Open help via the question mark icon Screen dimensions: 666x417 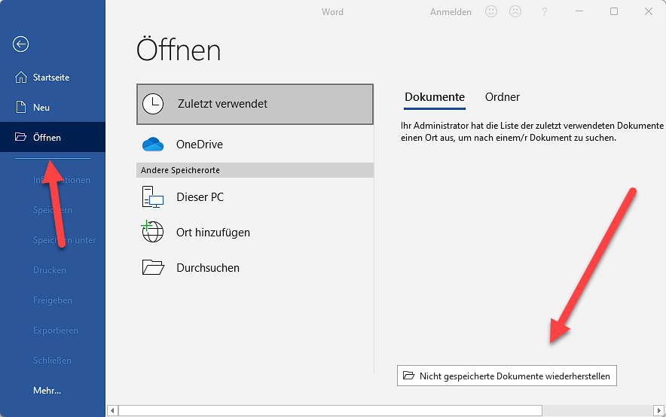pos(545,12)
